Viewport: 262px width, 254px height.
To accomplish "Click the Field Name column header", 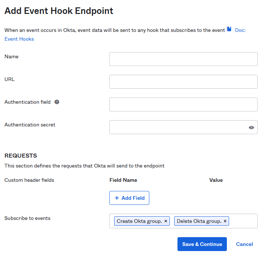I will click(123, 180).
